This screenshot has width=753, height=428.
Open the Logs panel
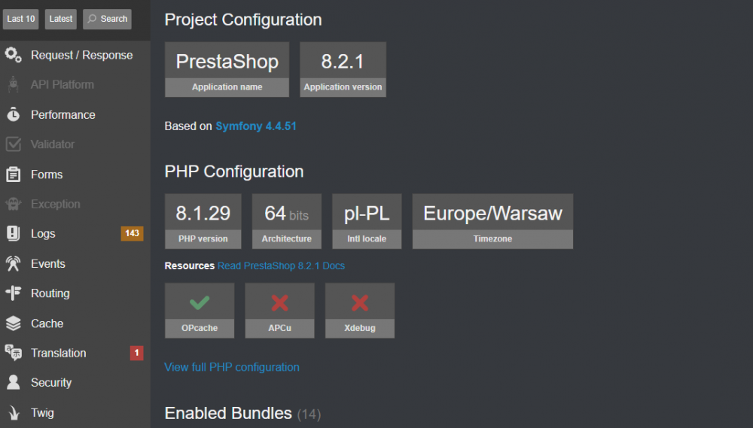click(75, 234)
